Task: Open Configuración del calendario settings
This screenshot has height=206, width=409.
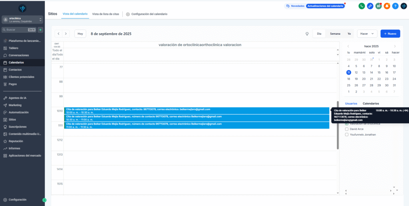Action: click(x=147, y=14)
